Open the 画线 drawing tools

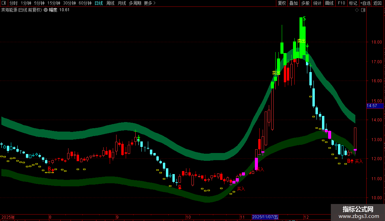pos(329,3)
